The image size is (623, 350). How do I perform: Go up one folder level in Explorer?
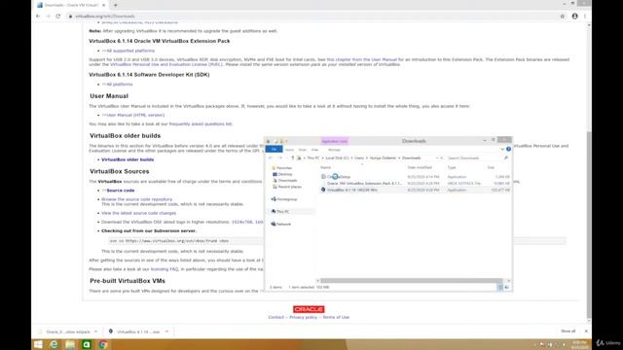[x=293, y=157]
